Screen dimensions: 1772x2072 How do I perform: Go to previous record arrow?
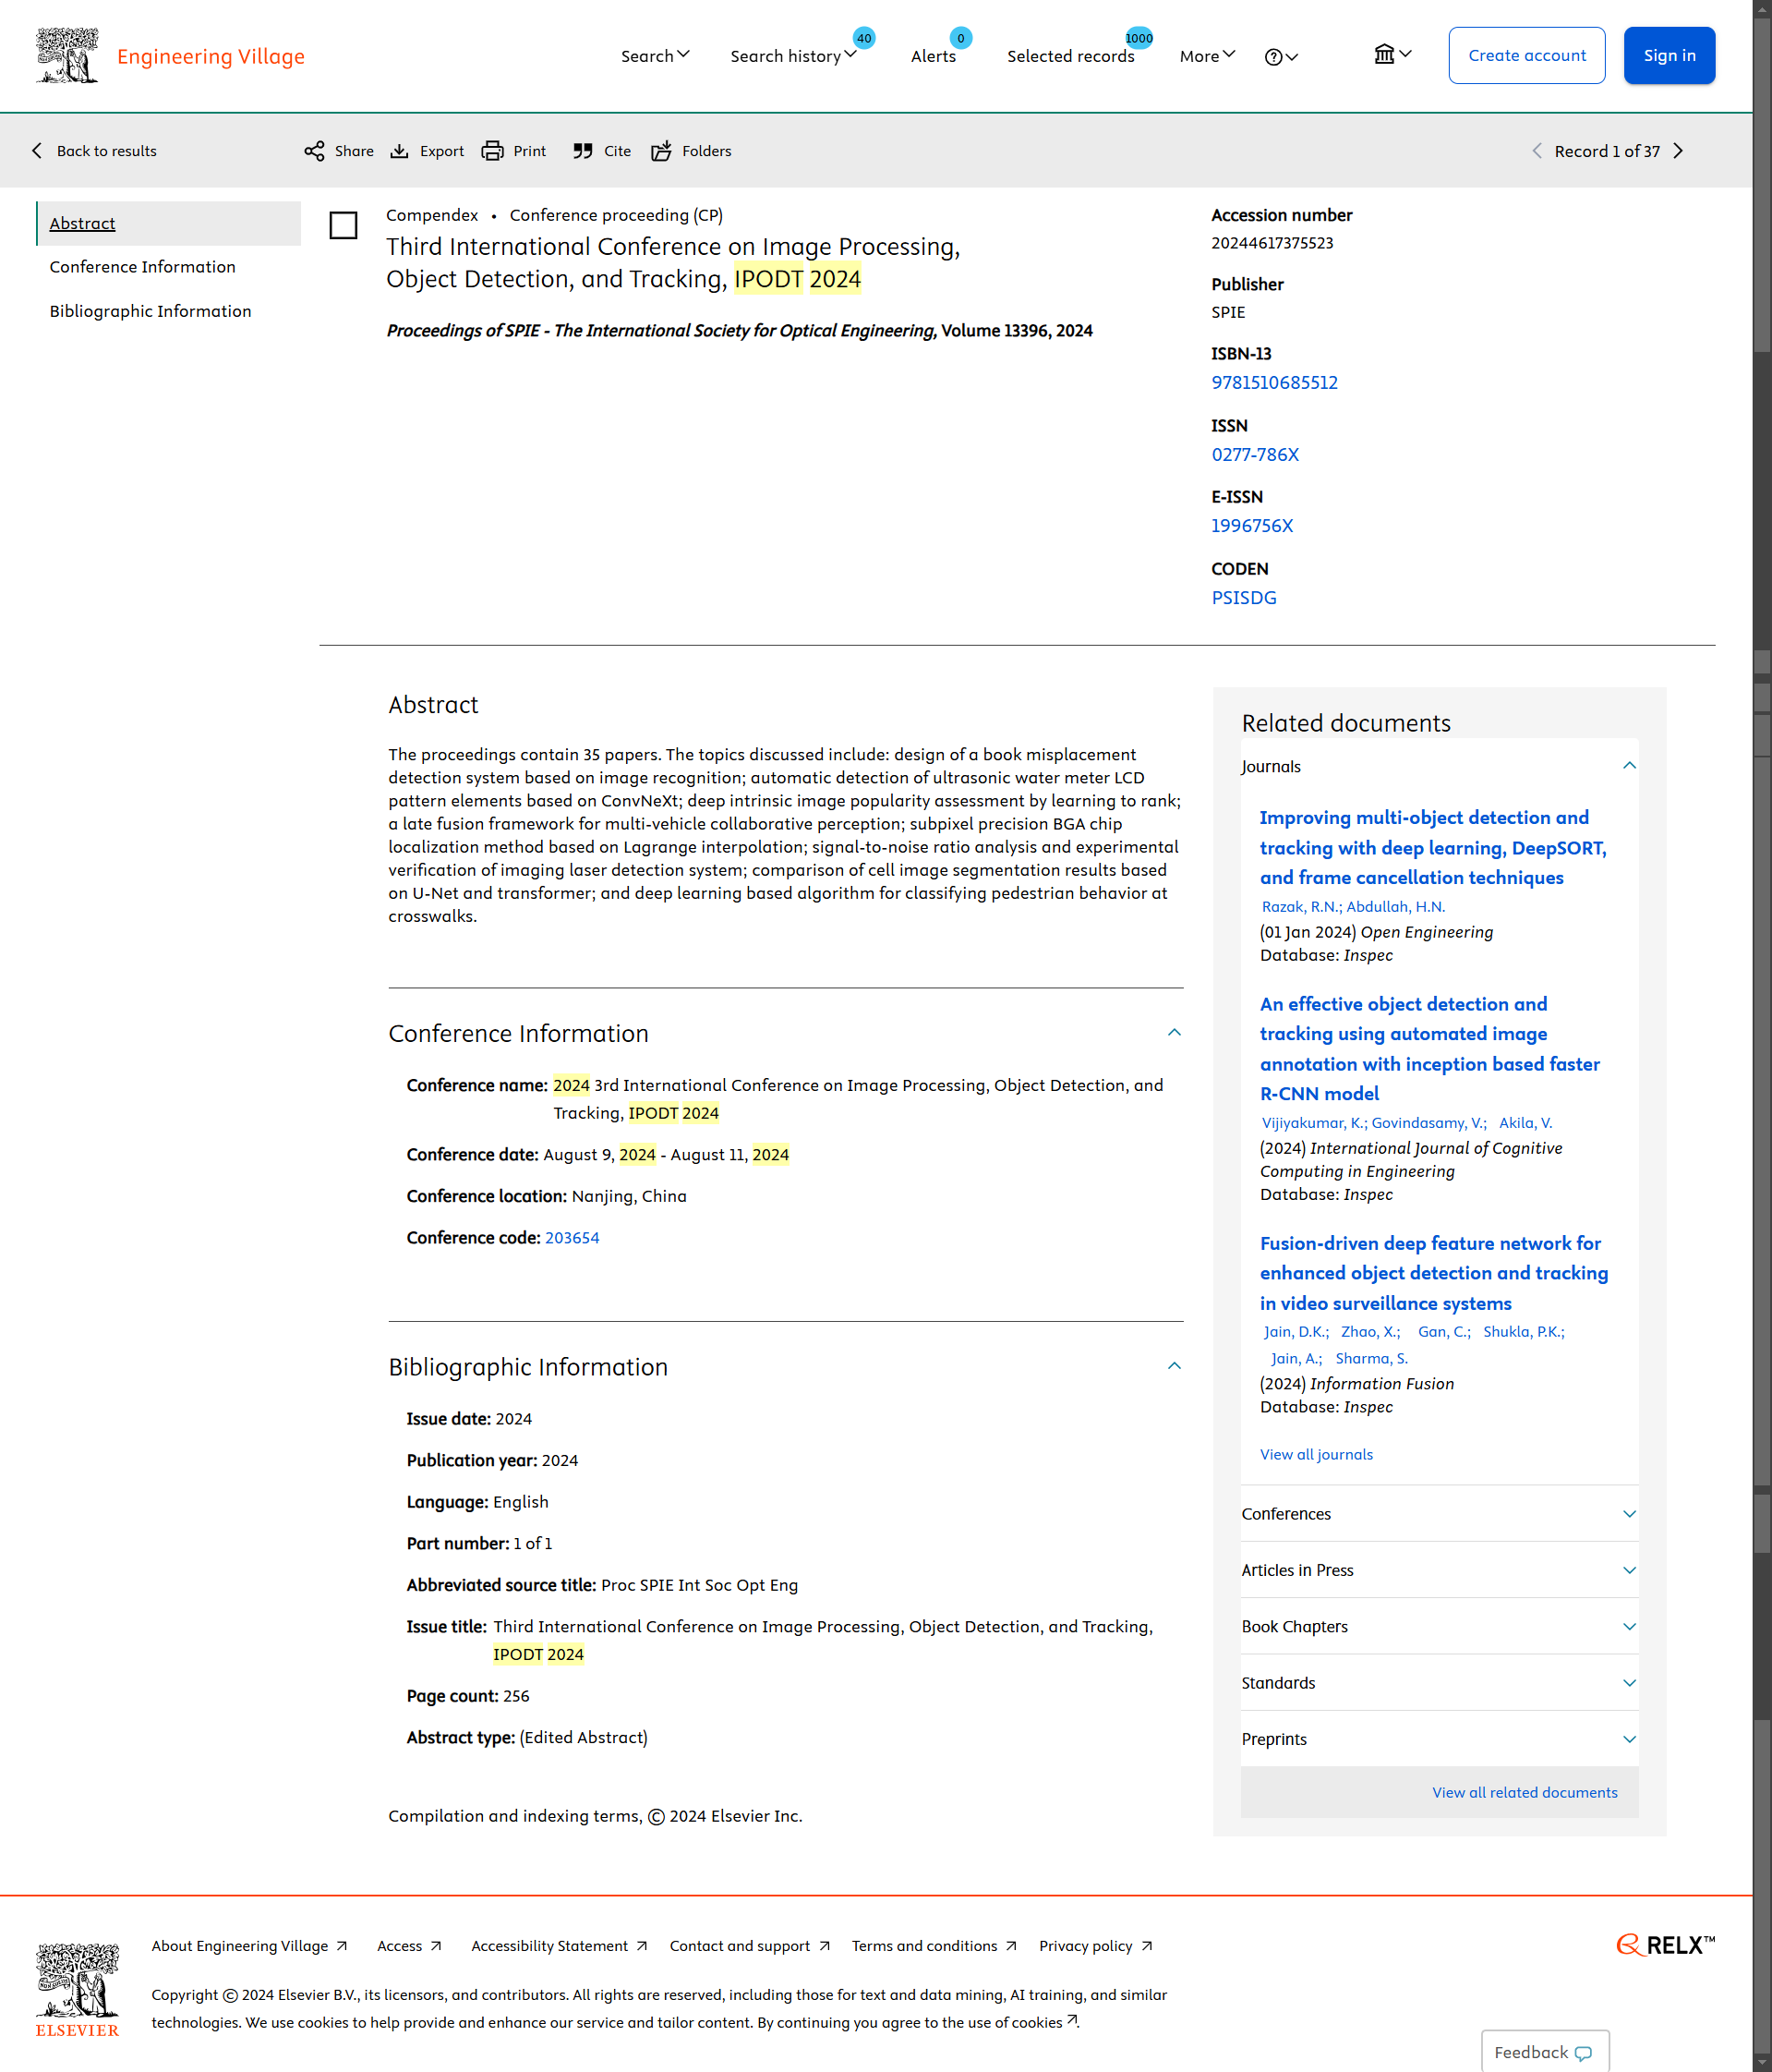[x=1537, y=151]
